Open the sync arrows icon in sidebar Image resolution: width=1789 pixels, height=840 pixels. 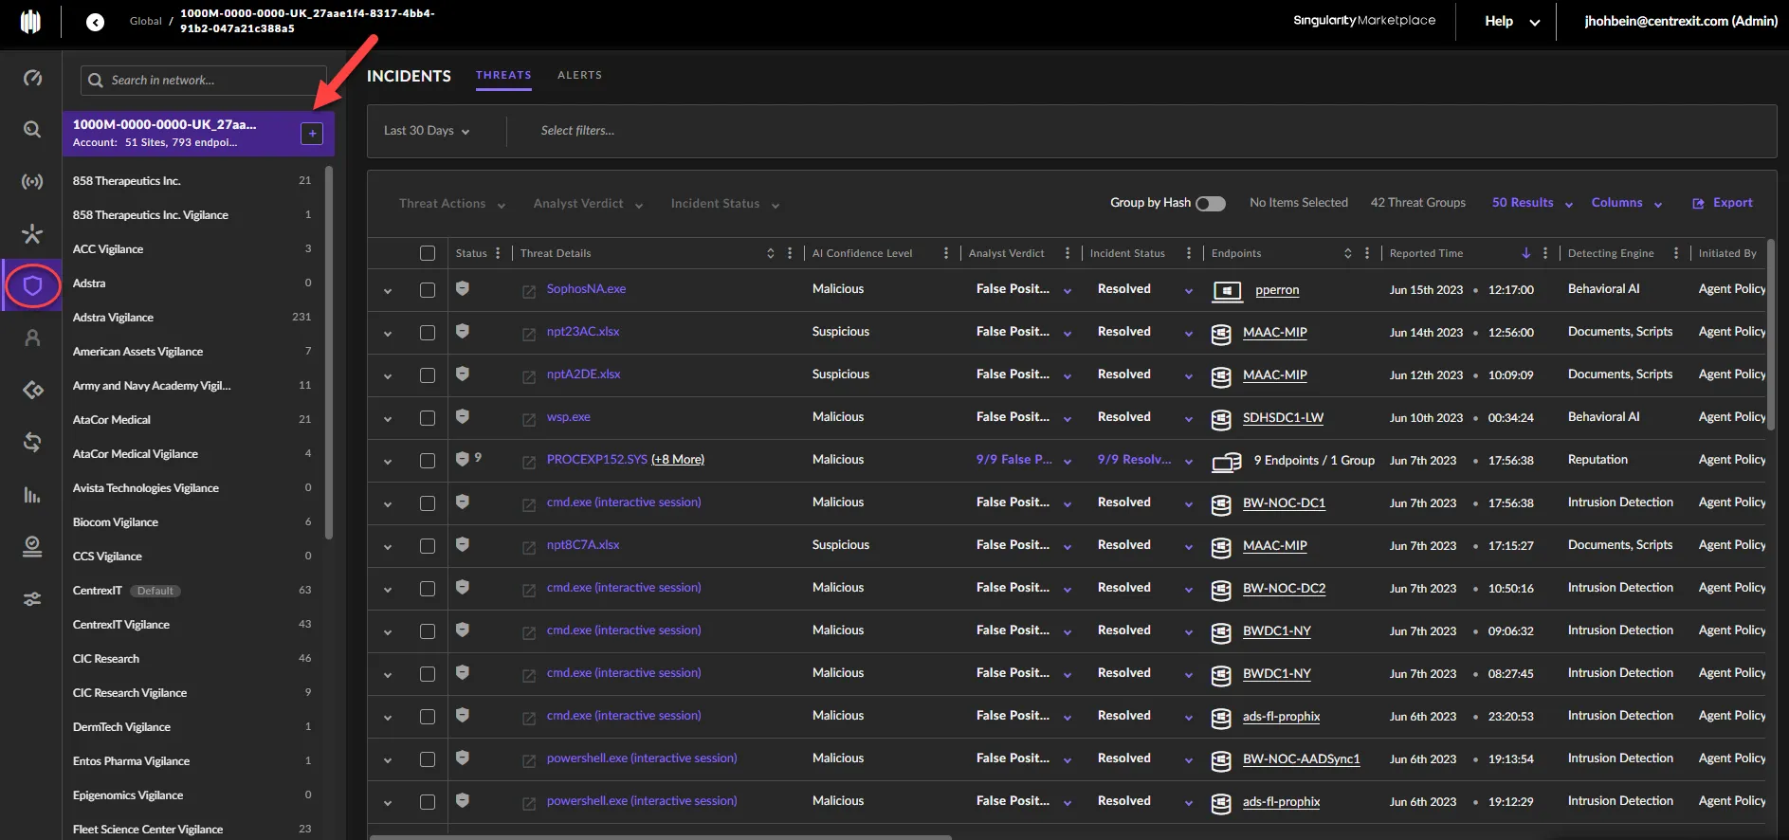pos(32,442)
